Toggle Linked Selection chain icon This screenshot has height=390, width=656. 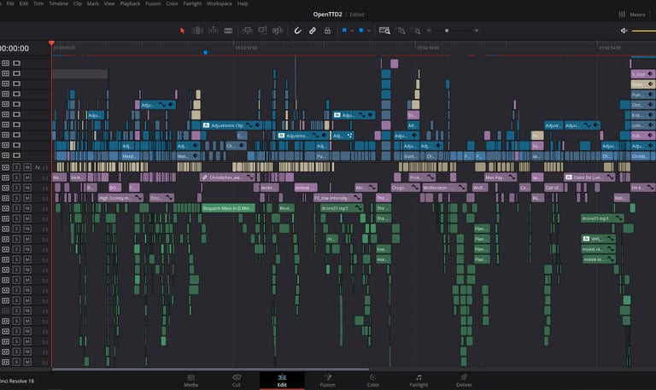[x=313, y=31]
